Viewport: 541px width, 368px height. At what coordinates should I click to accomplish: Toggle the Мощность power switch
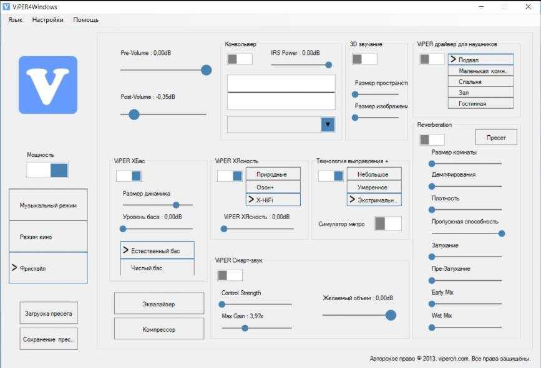point(47,171)
